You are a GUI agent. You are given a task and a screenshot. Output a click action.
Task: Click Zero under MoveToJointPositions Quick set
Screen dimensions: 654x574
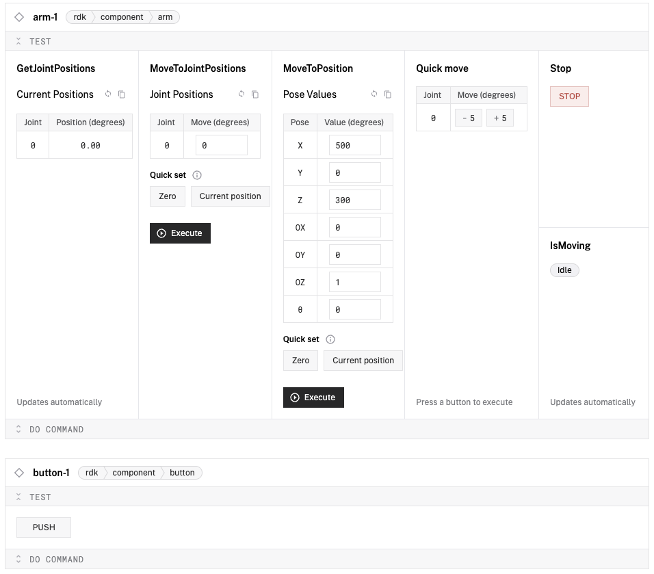(x=168, y=196)
